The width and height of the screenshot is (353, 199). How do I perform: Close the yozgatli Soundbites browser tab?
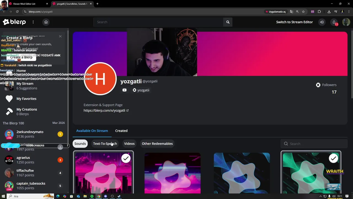point(91,4)
